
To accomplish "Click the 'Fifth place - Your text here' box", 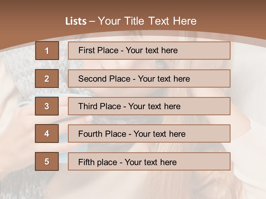I will tap(149, 161).
